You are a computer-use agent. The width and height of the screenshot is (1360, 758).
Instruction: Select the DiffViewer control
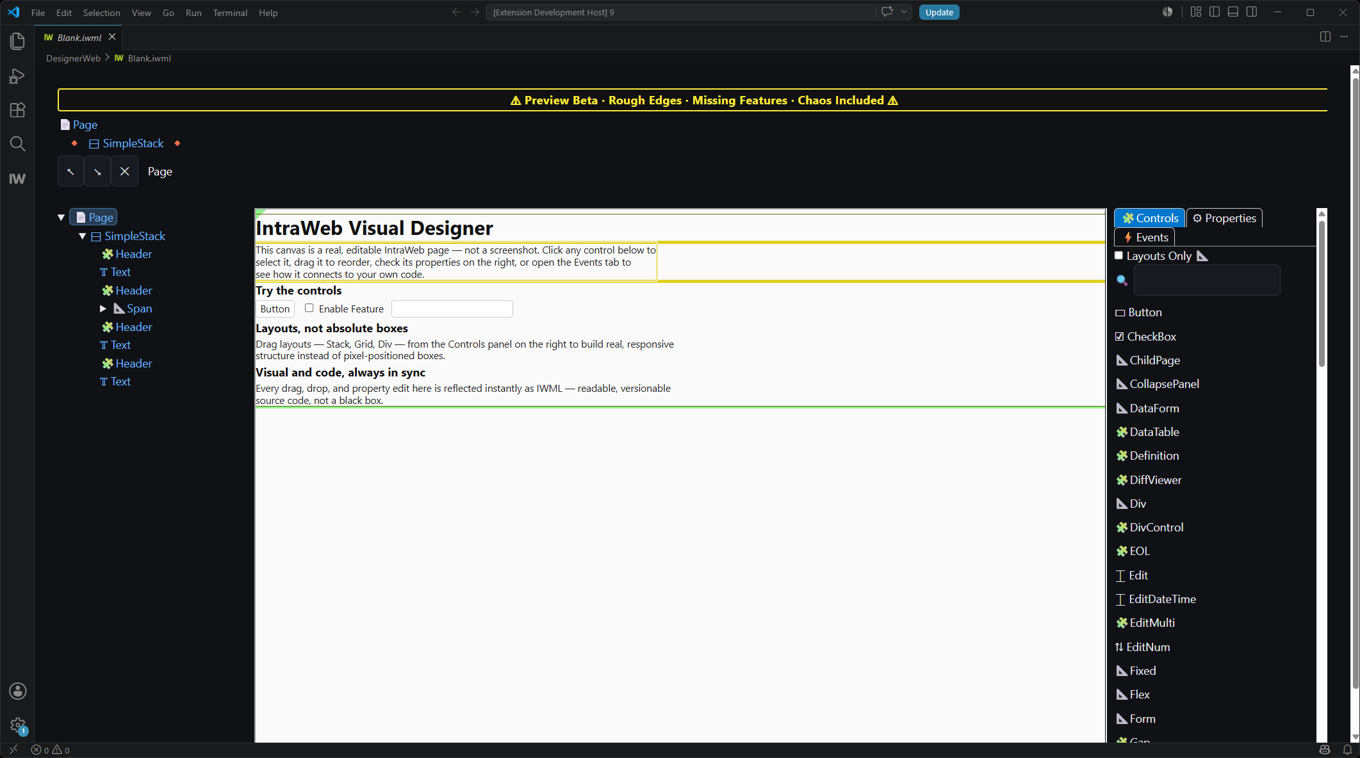click(x=1149, y=480)
